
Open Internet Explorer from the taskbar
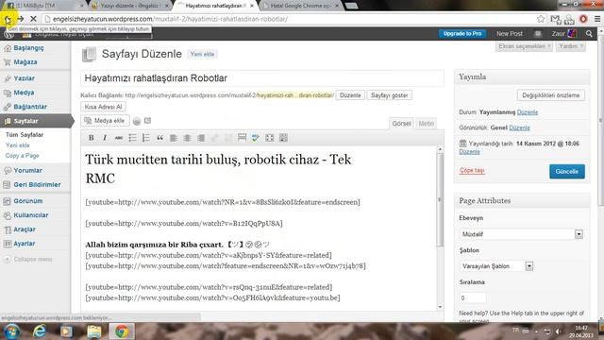point(40,331)
